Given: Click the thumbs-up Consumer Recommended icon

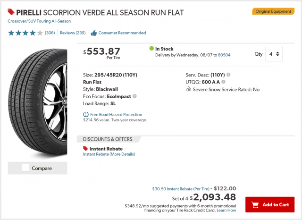Looking at the screenshot, I should (93, 33).
